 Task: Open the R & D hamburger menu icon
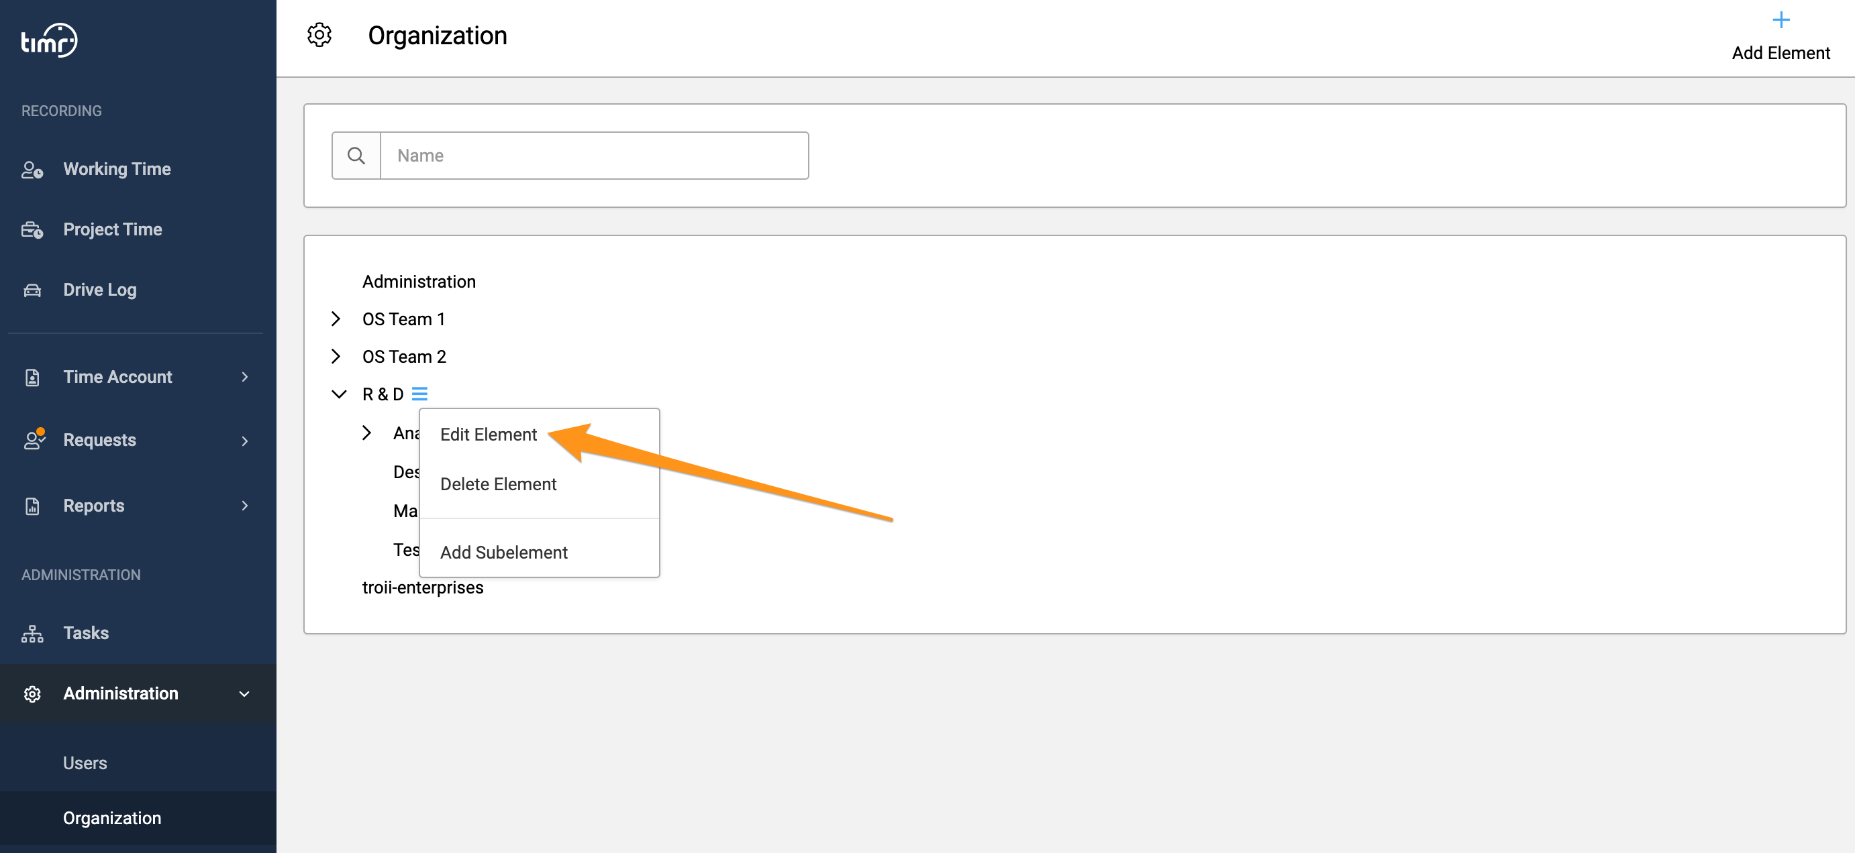[419, 394]
